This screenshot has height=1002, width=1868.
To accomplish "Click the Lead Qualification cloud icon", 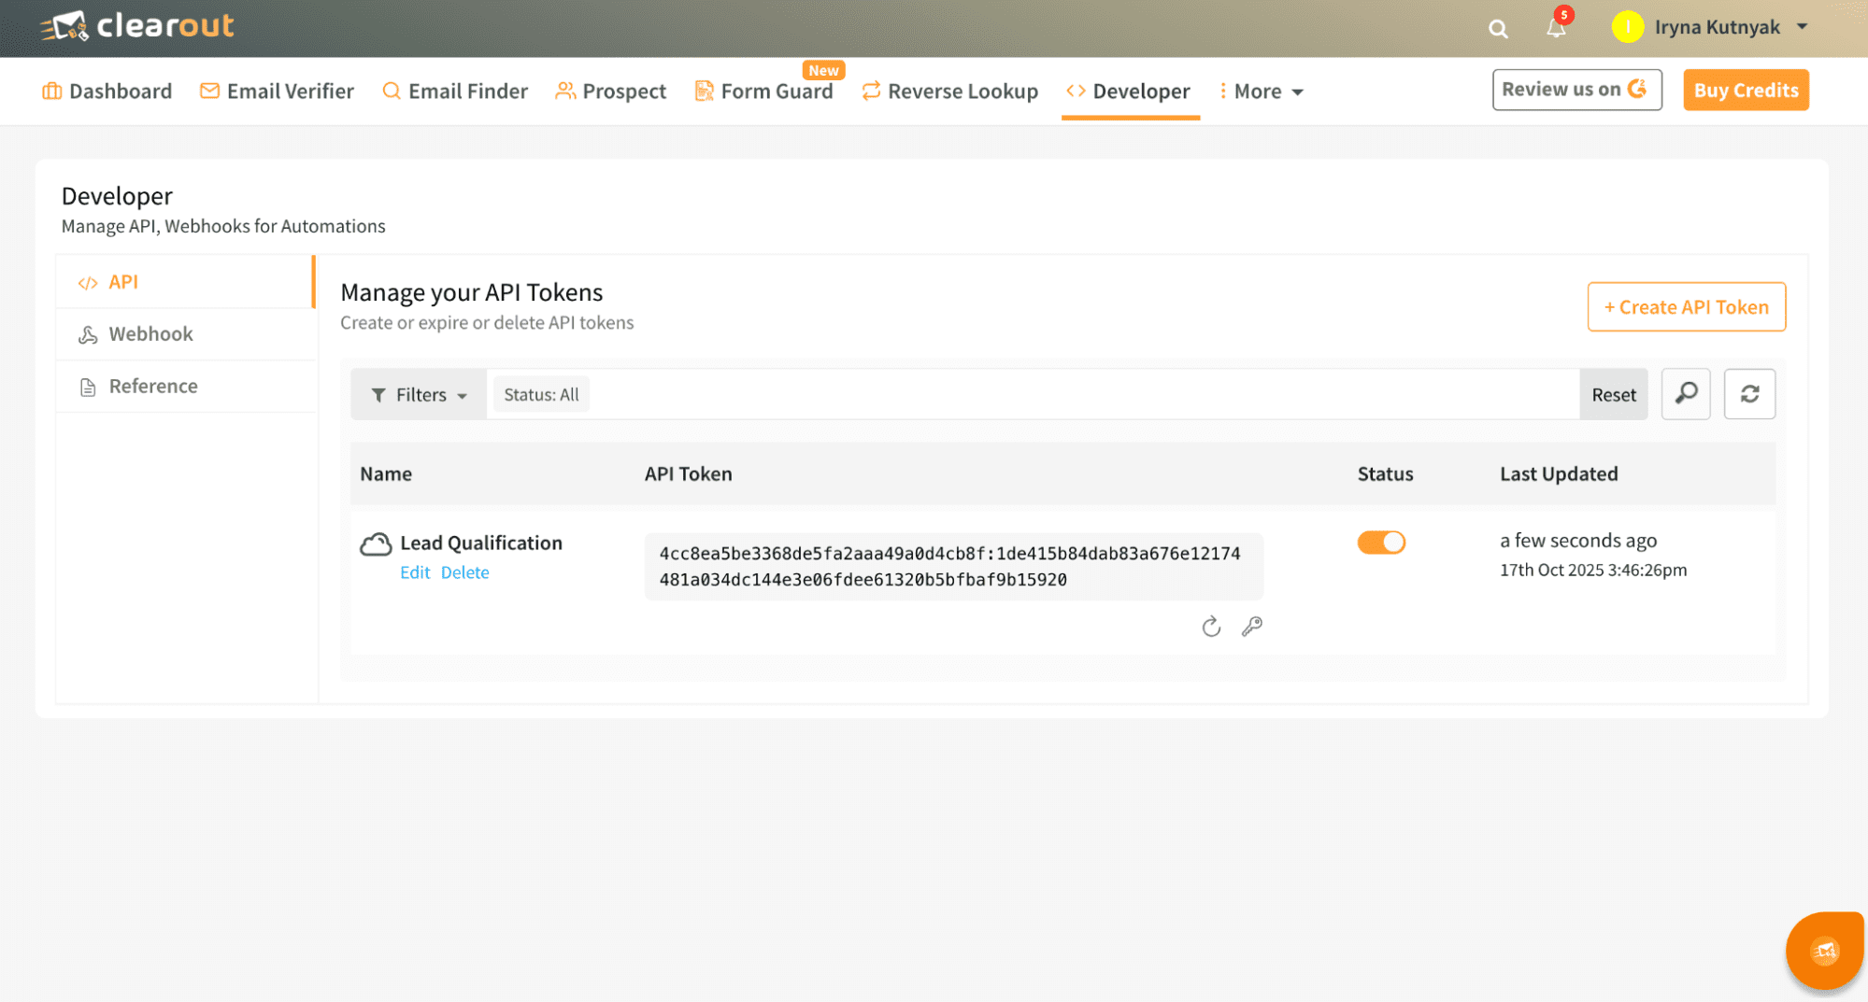I will point(376,544).
